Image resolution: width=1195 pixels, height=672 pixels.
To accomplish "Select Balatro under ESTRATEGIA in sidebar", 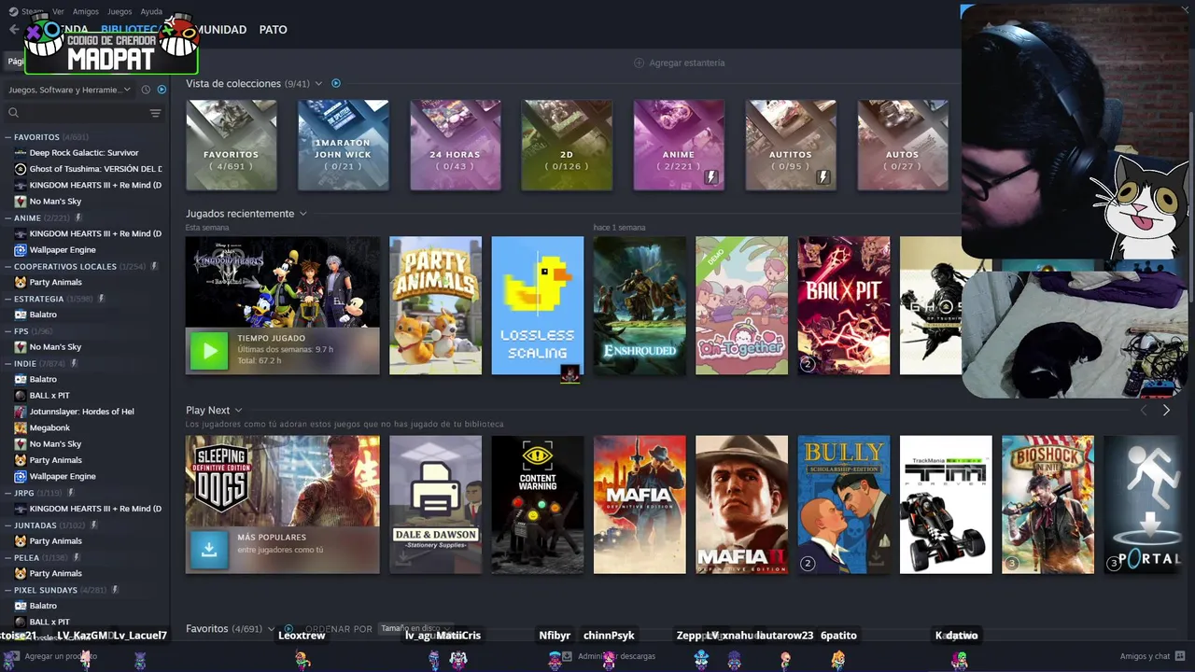I will [x=43, y=315].
